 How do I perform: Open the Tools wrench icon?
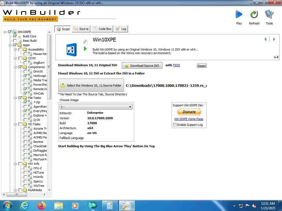269,14
